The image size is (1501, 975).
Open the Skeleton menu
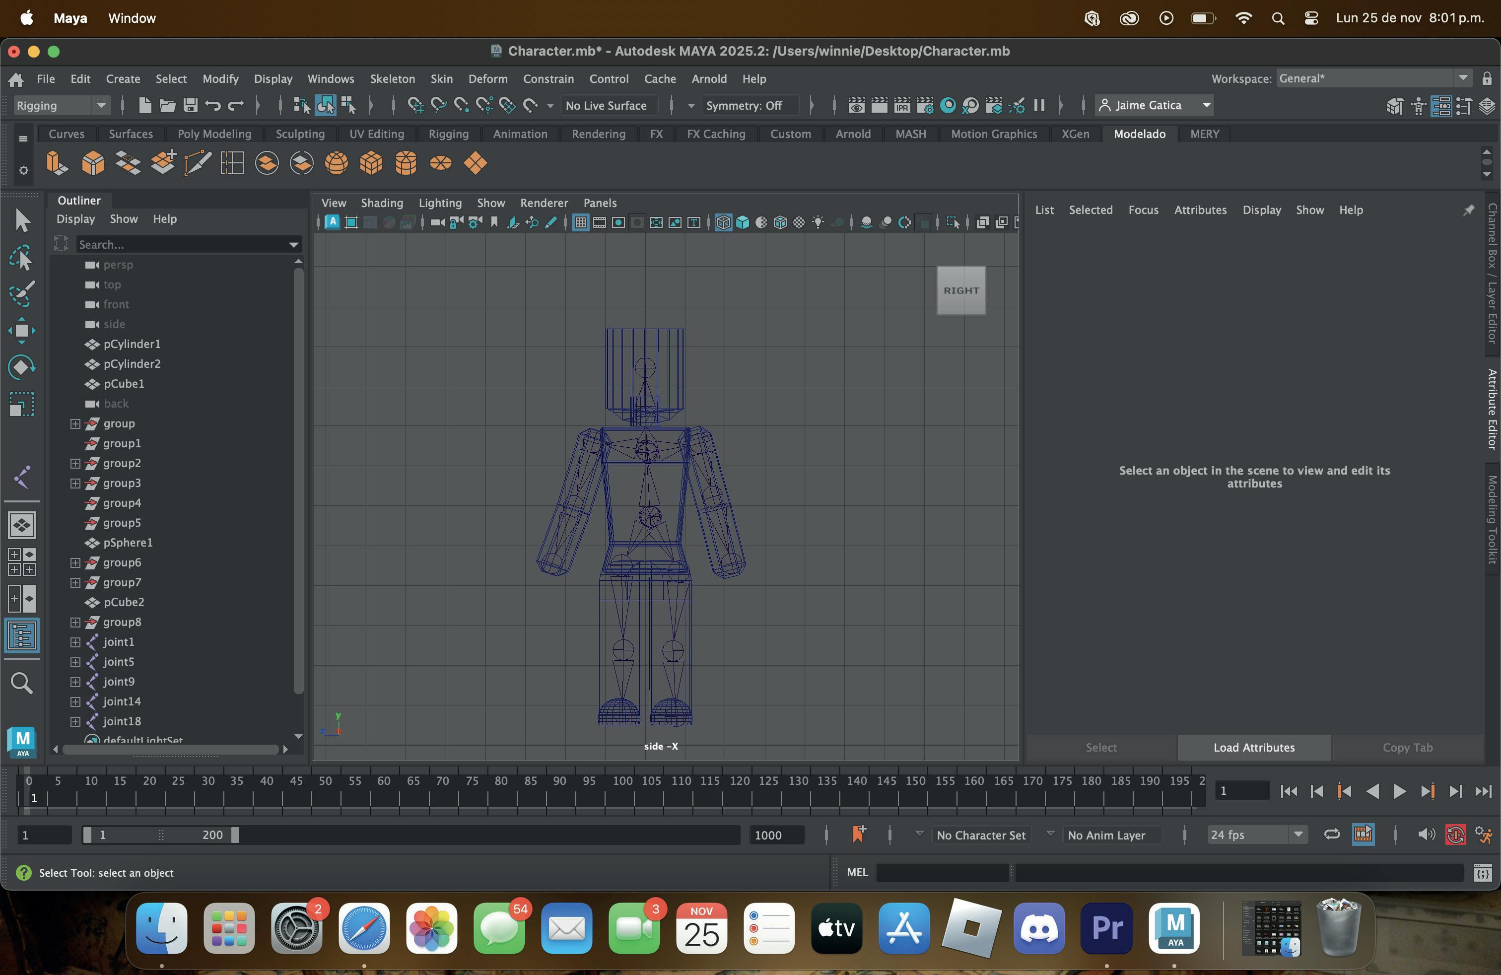pos(392,79)
